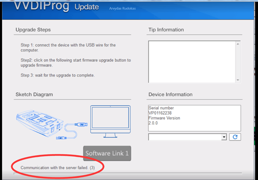Click the Sketch Diagram heading
258x180 pixels.
(34, 95)
